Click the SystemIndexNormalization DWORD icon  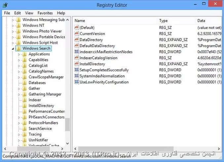tap(77, 76)
